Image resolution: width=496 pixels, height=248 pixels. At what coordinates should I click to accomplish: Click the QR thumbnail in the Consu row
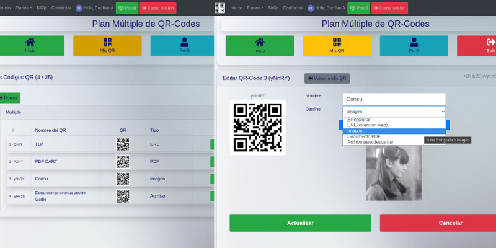click(123, 179)
